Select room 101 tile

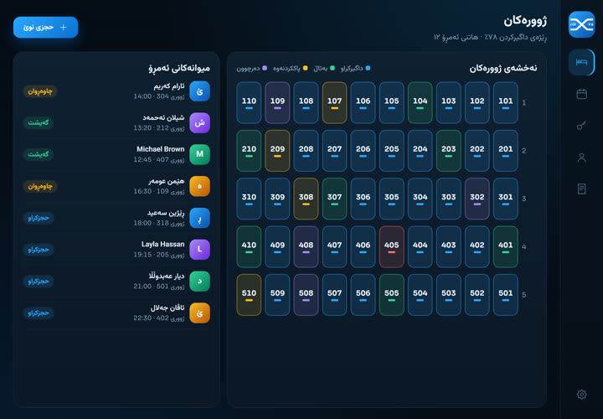[505, 103]
